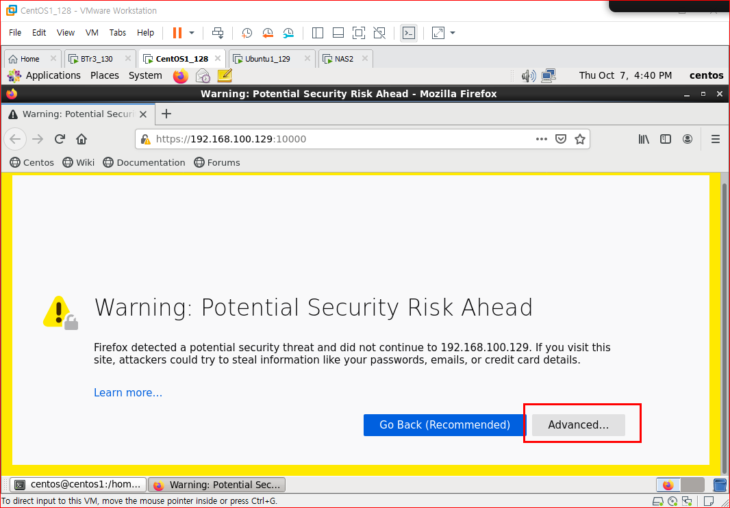Open the View menu in VMware
The image size is (730, 508).
[66, 33]
